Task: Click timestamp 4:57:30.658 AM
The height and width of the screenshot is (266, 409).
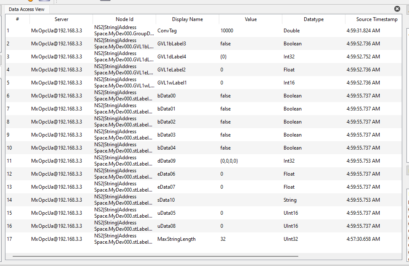Action: (363, 239)
